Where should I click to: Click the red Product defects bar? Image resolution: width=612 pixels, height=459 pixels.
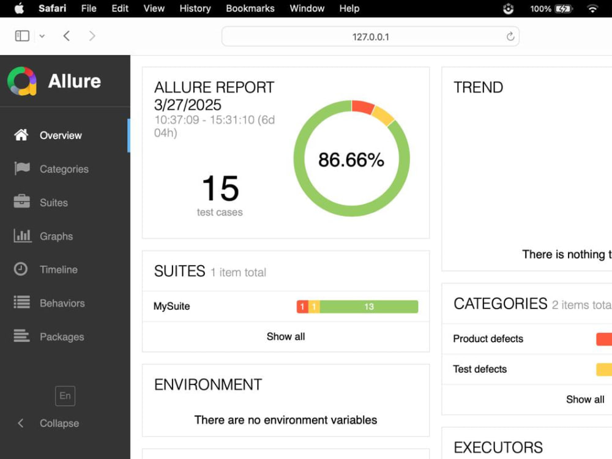pos(604,339)
